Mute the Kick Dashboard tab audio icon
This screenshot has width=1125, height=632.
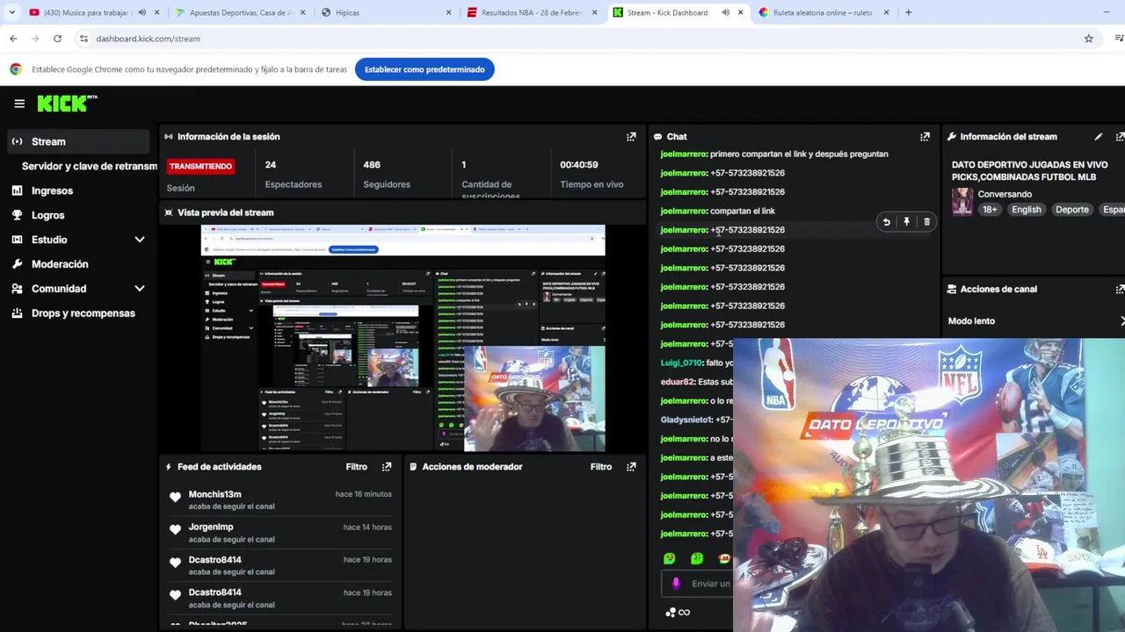(x=725, y=12)
